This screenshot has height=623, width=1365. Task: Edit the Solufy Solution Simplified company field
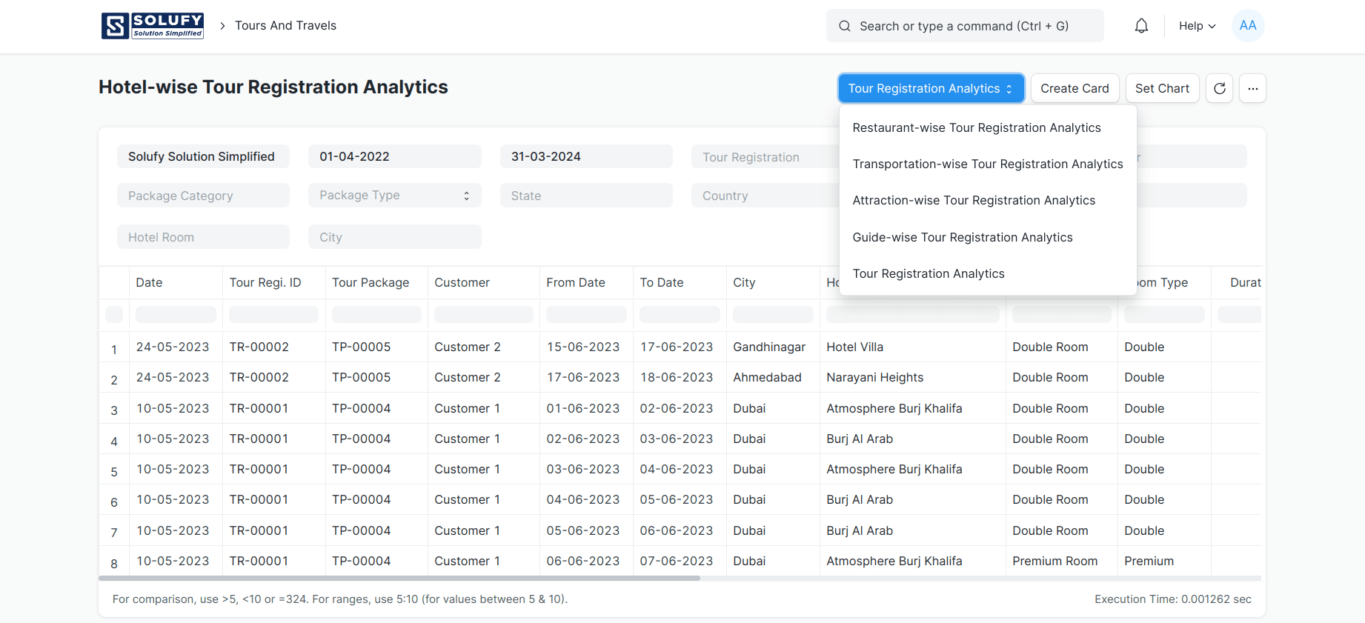203,156
